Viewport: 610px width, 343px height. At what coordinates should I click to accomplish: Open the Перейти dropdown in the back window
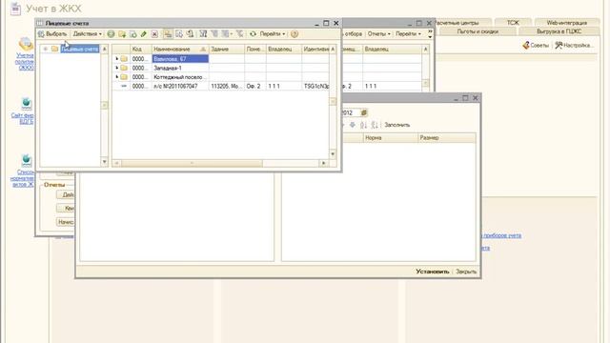pos(408,34)
